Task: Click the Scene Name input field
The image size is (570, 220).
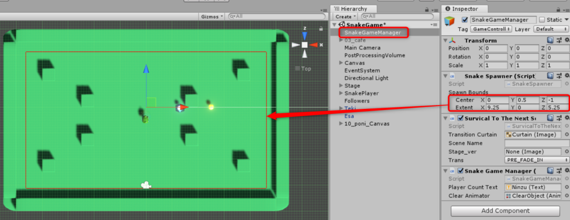Action: [x=537, y=143]
